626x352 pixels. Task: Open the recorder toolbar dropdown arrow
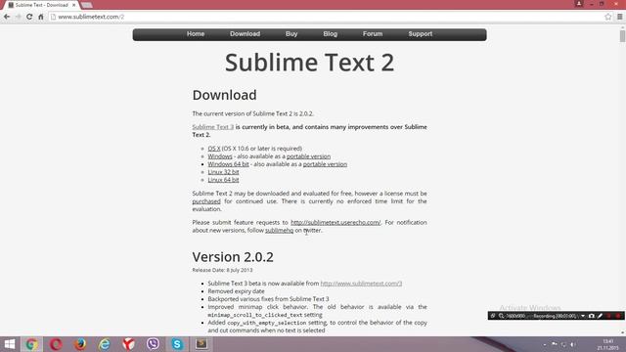[583, 316]
